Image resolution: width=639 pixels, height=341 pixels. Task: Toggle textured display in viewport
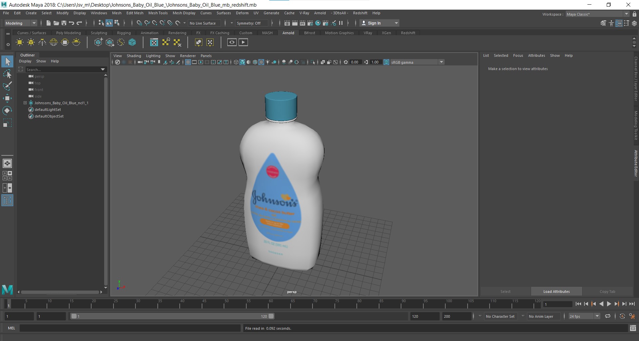click(261, 62)
